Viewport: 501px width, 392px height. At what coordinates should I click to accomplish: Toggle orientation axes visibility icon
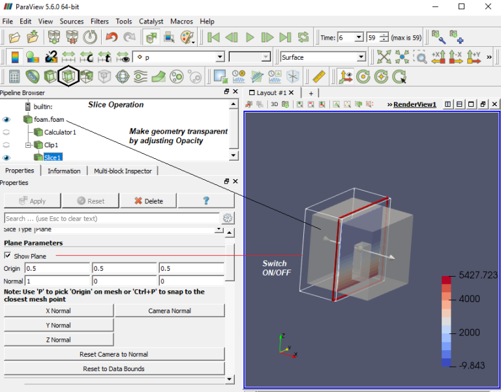pos(345,77)
